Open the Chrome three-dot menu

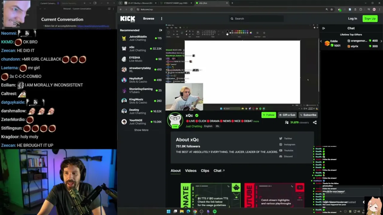tap(379, 9)
